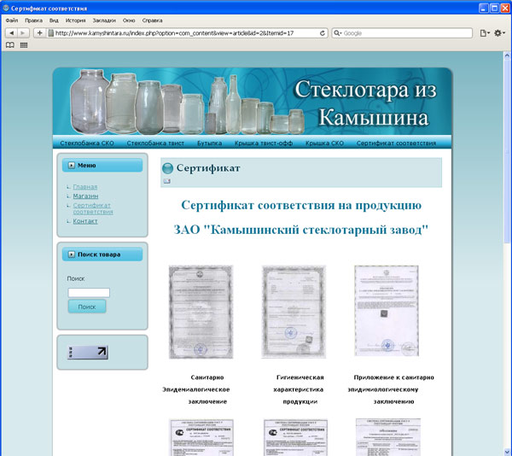Click the round bullet icon next to Сертификат title
Viewport: 512px width, 456px height.
point(167,168)
